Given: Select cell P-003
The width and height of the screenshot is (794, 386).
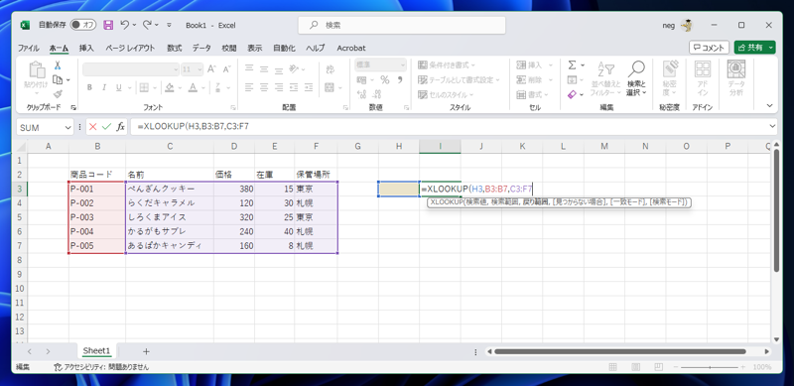Looking at the screenshot, I should tap(97, 217).
